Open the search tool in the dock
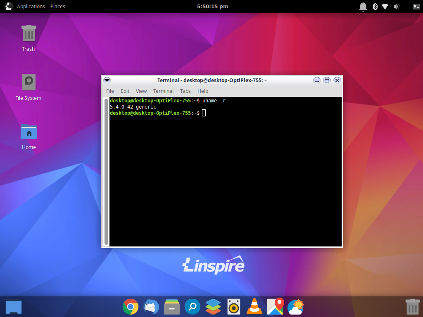423x317 pixels. coord(192,307)
